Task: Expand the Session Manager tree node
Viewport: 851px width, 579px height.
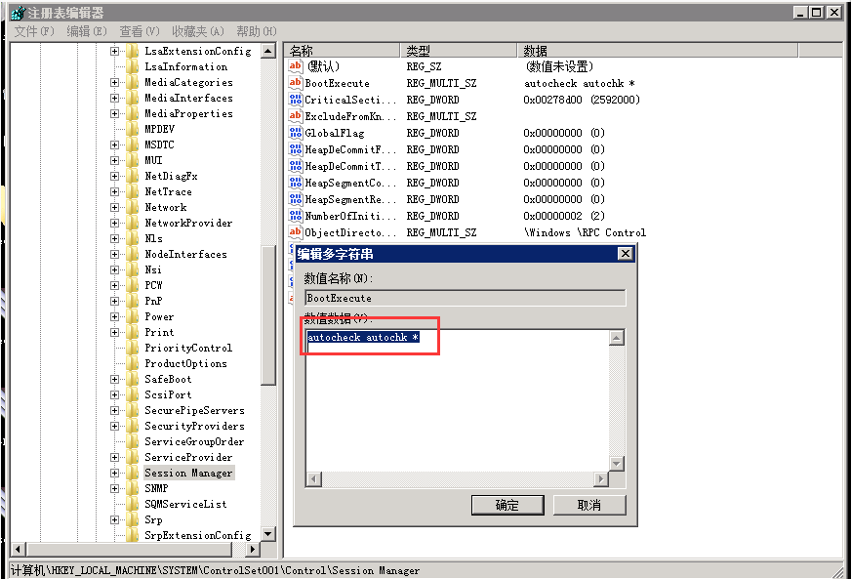Action: [x=114, y=473]
